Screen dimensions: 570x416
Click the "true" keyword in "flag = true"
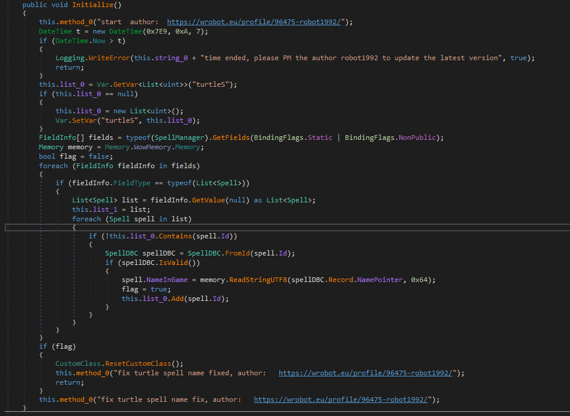[x=159, y=289]
